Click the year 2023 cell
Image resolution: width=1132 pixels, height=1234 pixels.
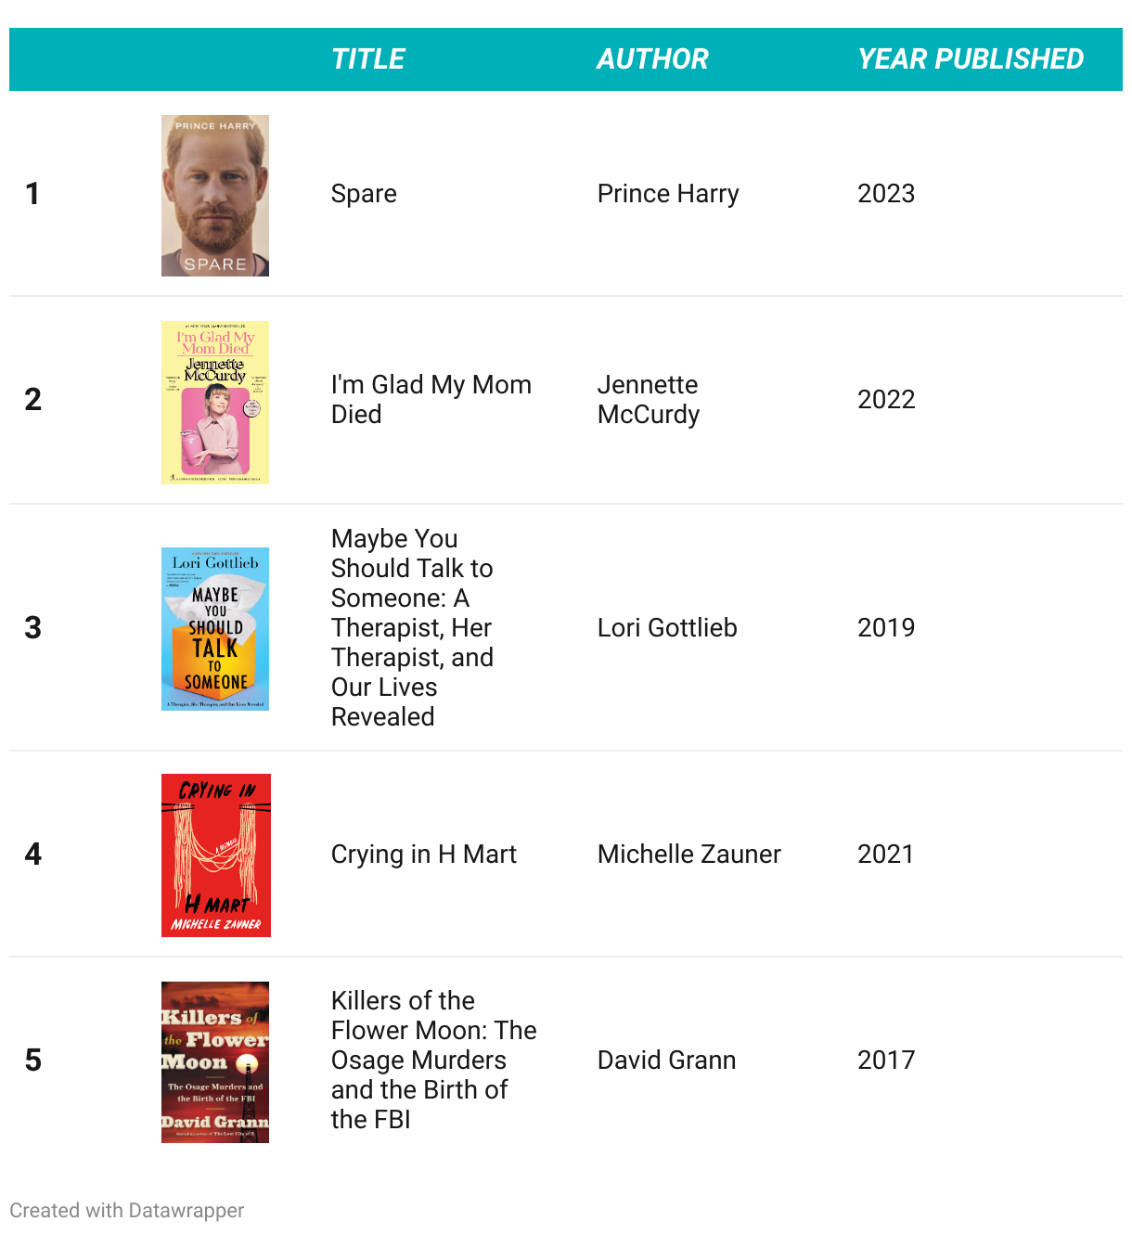(886, 194)
